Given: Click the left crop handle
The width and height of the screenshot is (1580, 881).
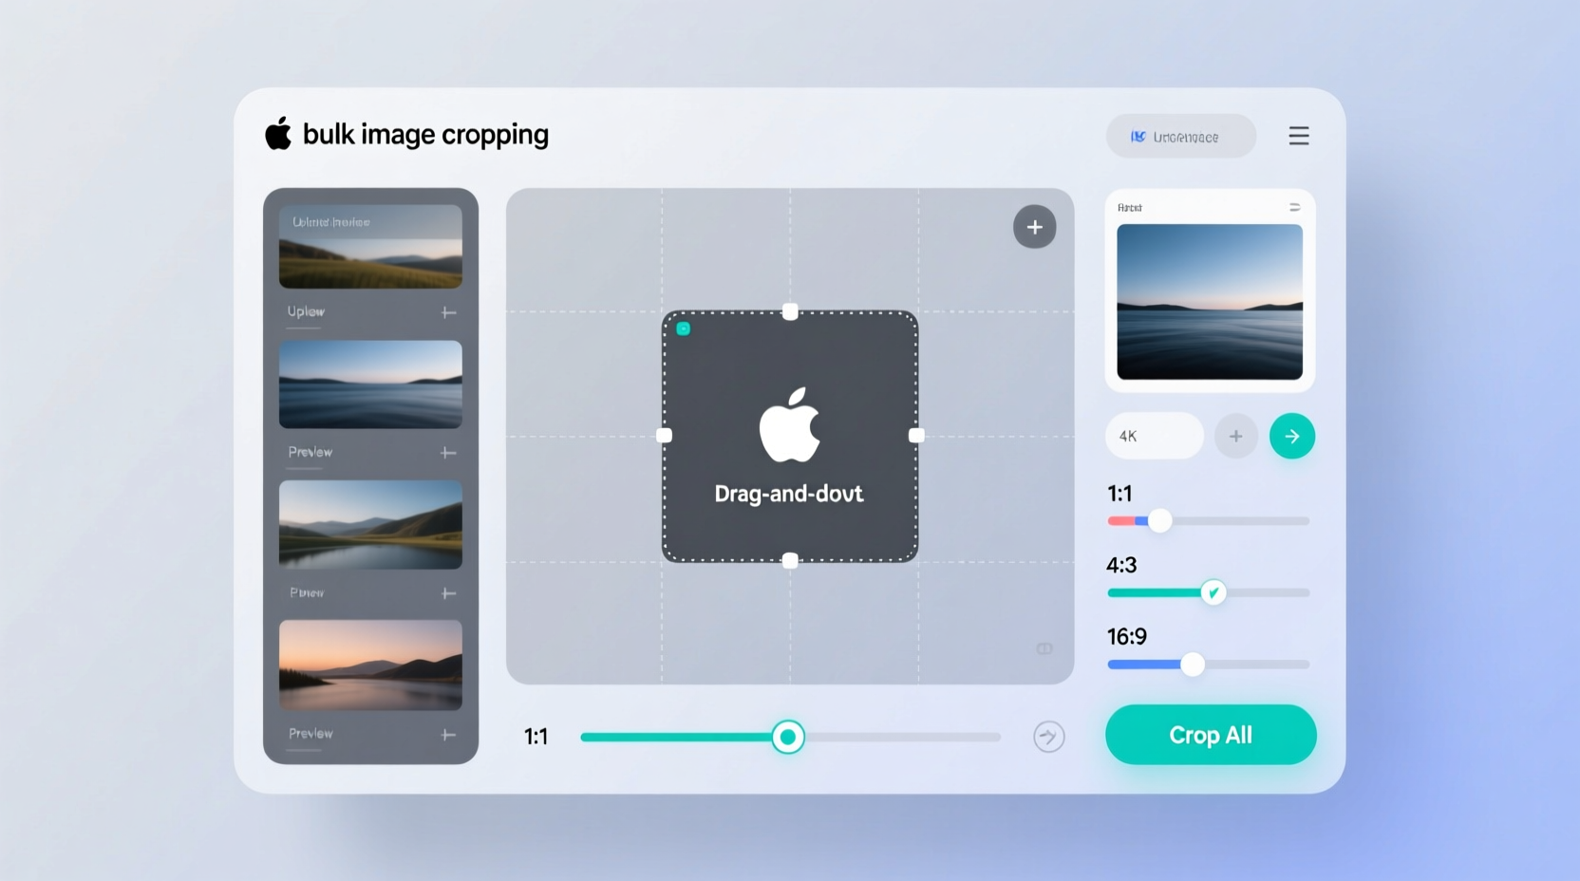Looking at the screenshot, I should pos(665,435).
